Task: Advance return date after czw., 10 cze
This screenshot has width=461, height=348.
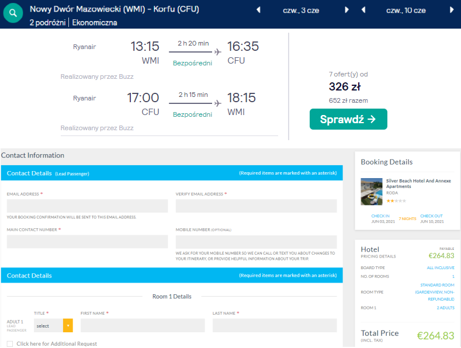Action: click(452, 10)
